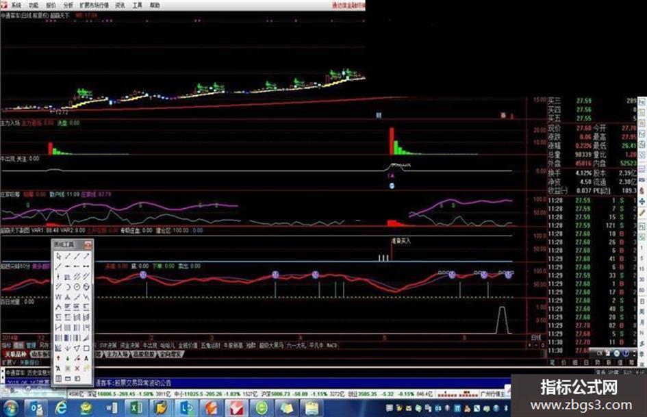Select the MACD indicator tab
The image size is (647, 417).
(331, 345)
